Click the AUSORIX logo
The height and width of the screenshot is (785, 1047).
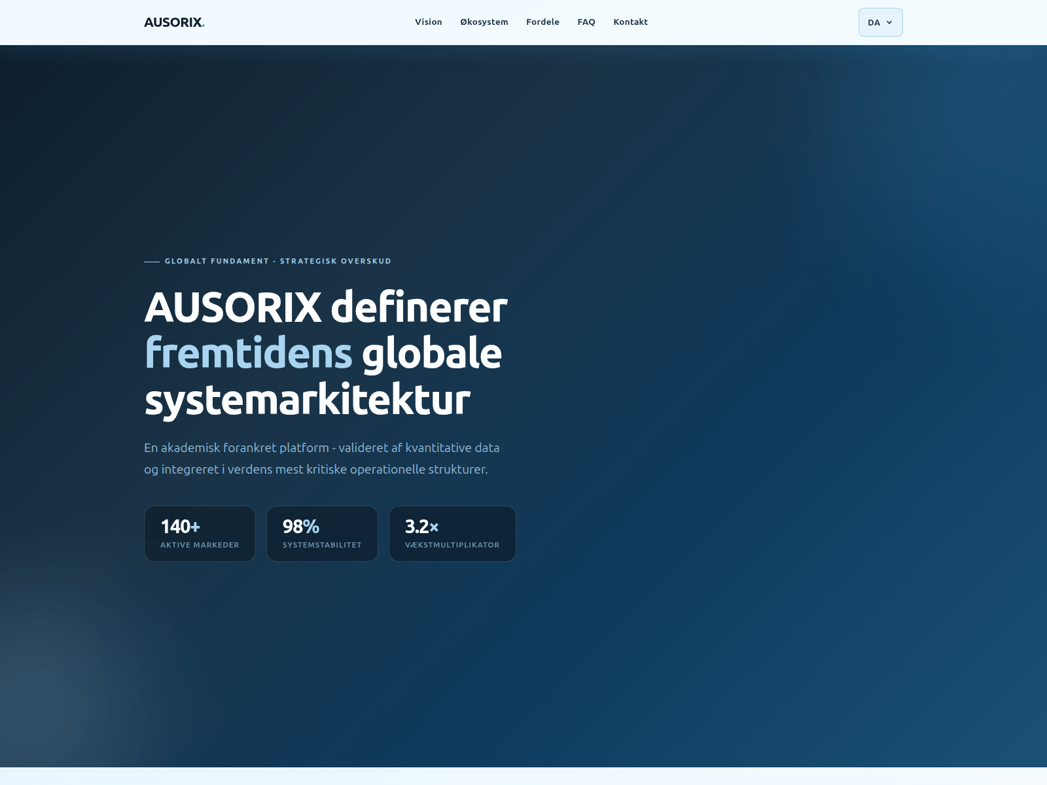click(174, 22)
